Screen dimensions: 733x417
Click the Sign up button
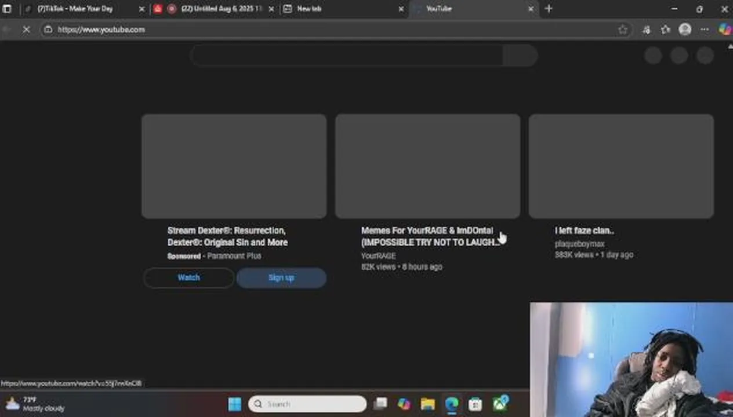click(x=281, y=277)
